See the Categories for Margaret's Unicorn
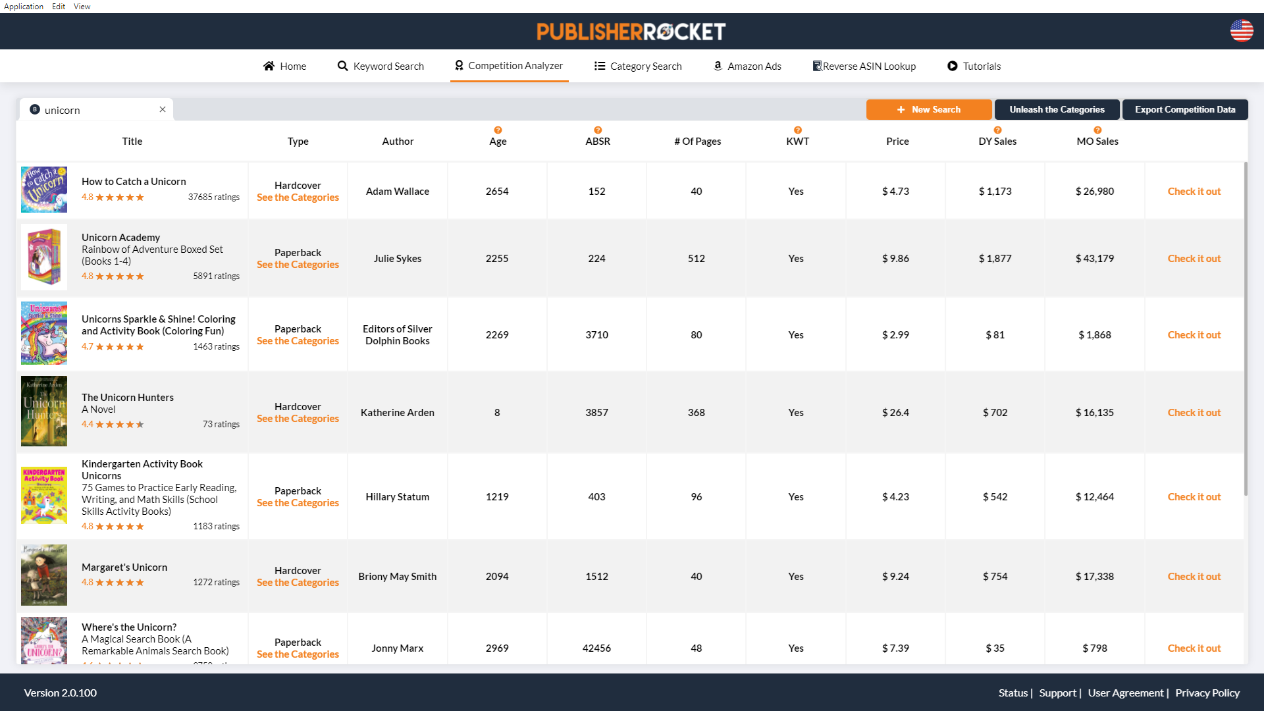Image resolution: width=1264 pixels, height=711 pixels. (298, 583)
